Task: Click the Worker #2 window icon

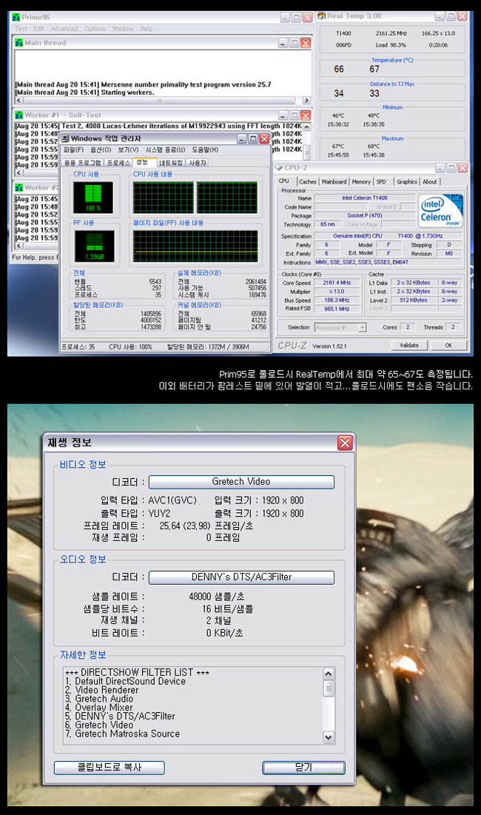Action: pyautogui.click(x=19, y=187)
